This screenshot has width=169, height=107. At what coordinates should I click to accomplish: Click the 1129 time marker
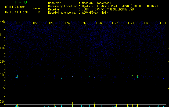click(x=147, y=23)
